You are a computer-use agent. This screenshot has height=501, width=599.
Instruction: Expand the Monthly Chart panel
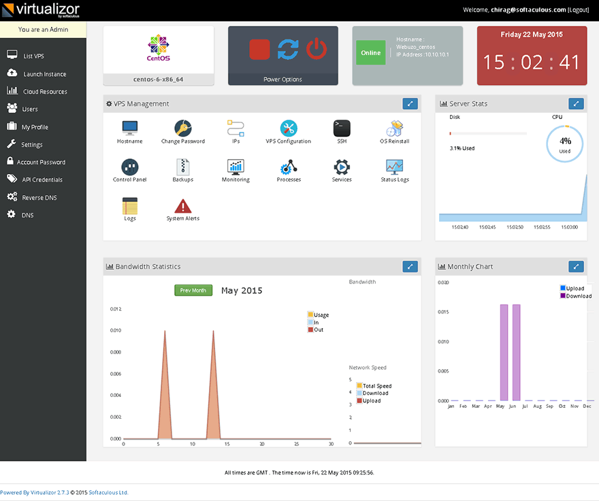click(x=576, y=266)
